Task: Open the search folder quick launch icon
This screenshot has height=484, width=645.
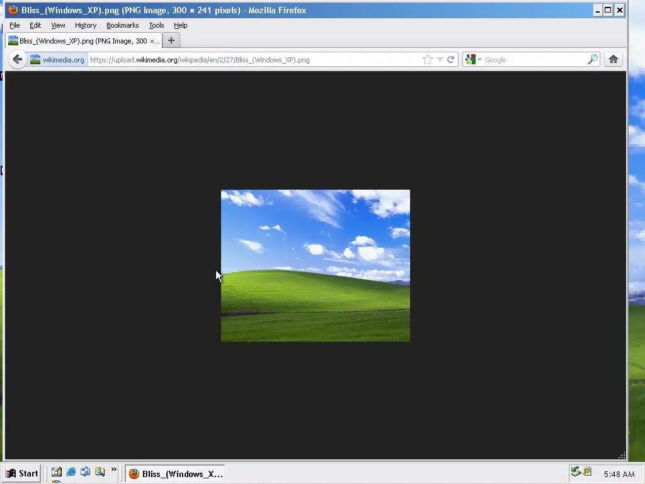Action: [100, 471]
